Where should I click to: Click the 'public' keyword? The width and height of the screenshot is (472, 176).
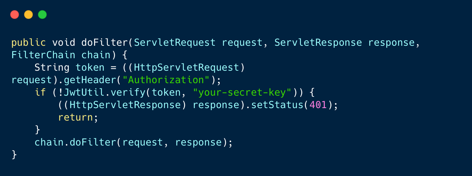[x=29, y=43]
